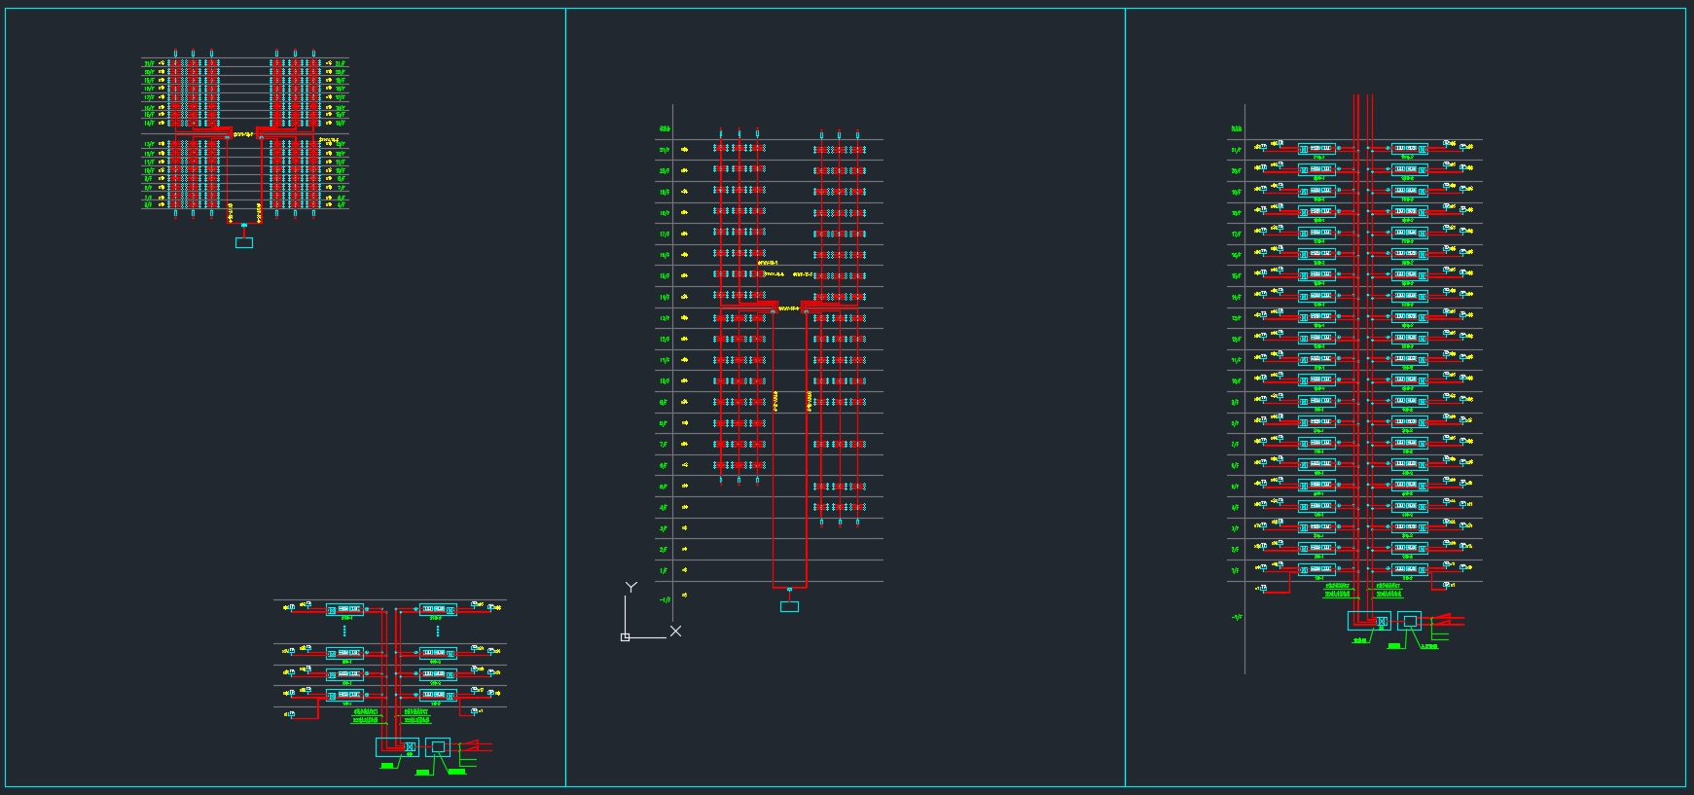Select the -1/F floor label in the middle diagram

click(x=665, y=599)
